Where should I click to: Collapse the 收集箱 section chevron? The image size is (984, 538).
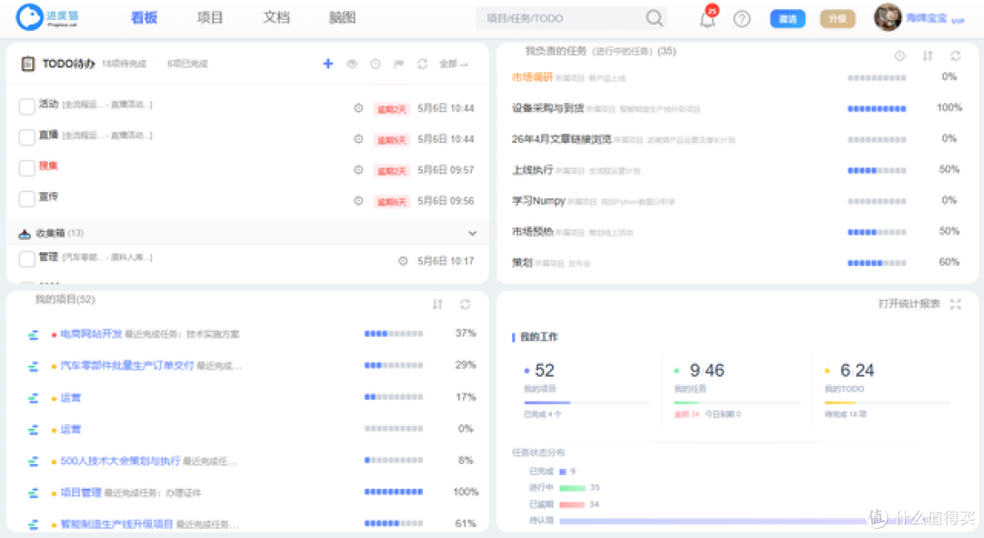point(472,233)
